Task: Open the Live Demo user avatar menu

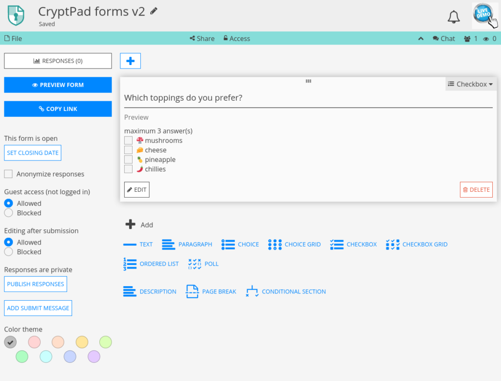Action: [484, 15]
